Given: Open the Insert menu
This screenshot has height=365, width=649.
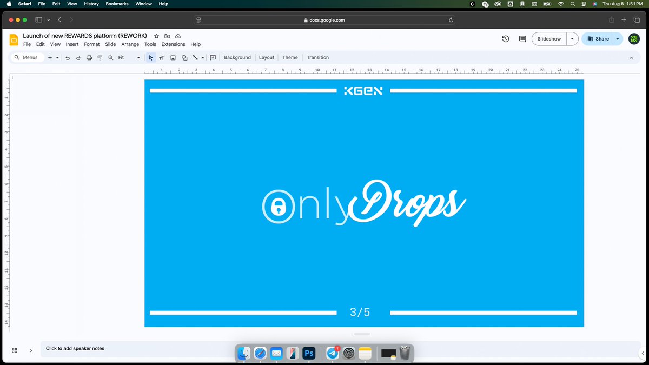Looking at the screenshot, I should click(72, 44).
